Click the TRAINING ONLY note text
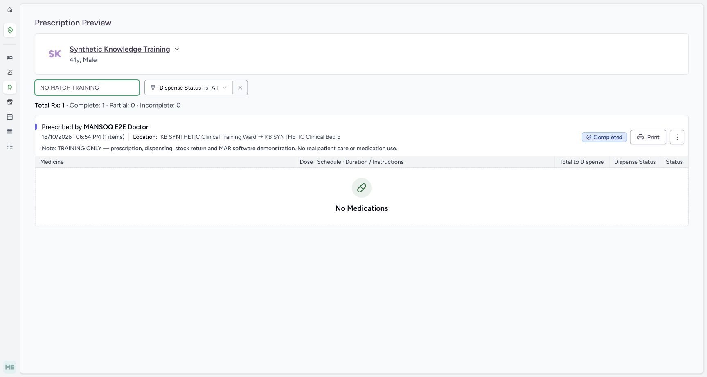The height and width of the screenshot is (377, 707). 219,148
